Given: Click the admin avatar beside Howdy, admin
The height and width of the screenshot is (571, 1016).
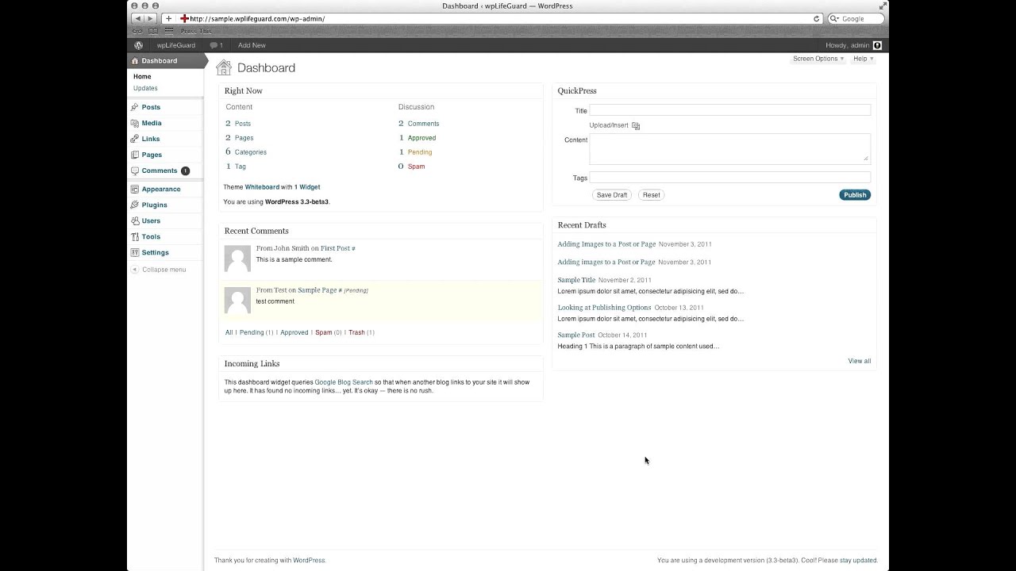Looking at the screenshot, I should tap(877, 45).
